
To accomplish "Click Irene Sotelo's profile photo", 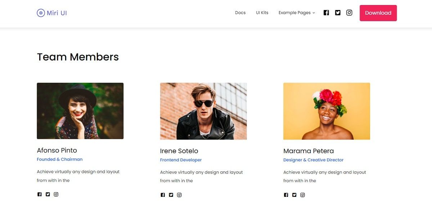I will click(x=203, y=111).
